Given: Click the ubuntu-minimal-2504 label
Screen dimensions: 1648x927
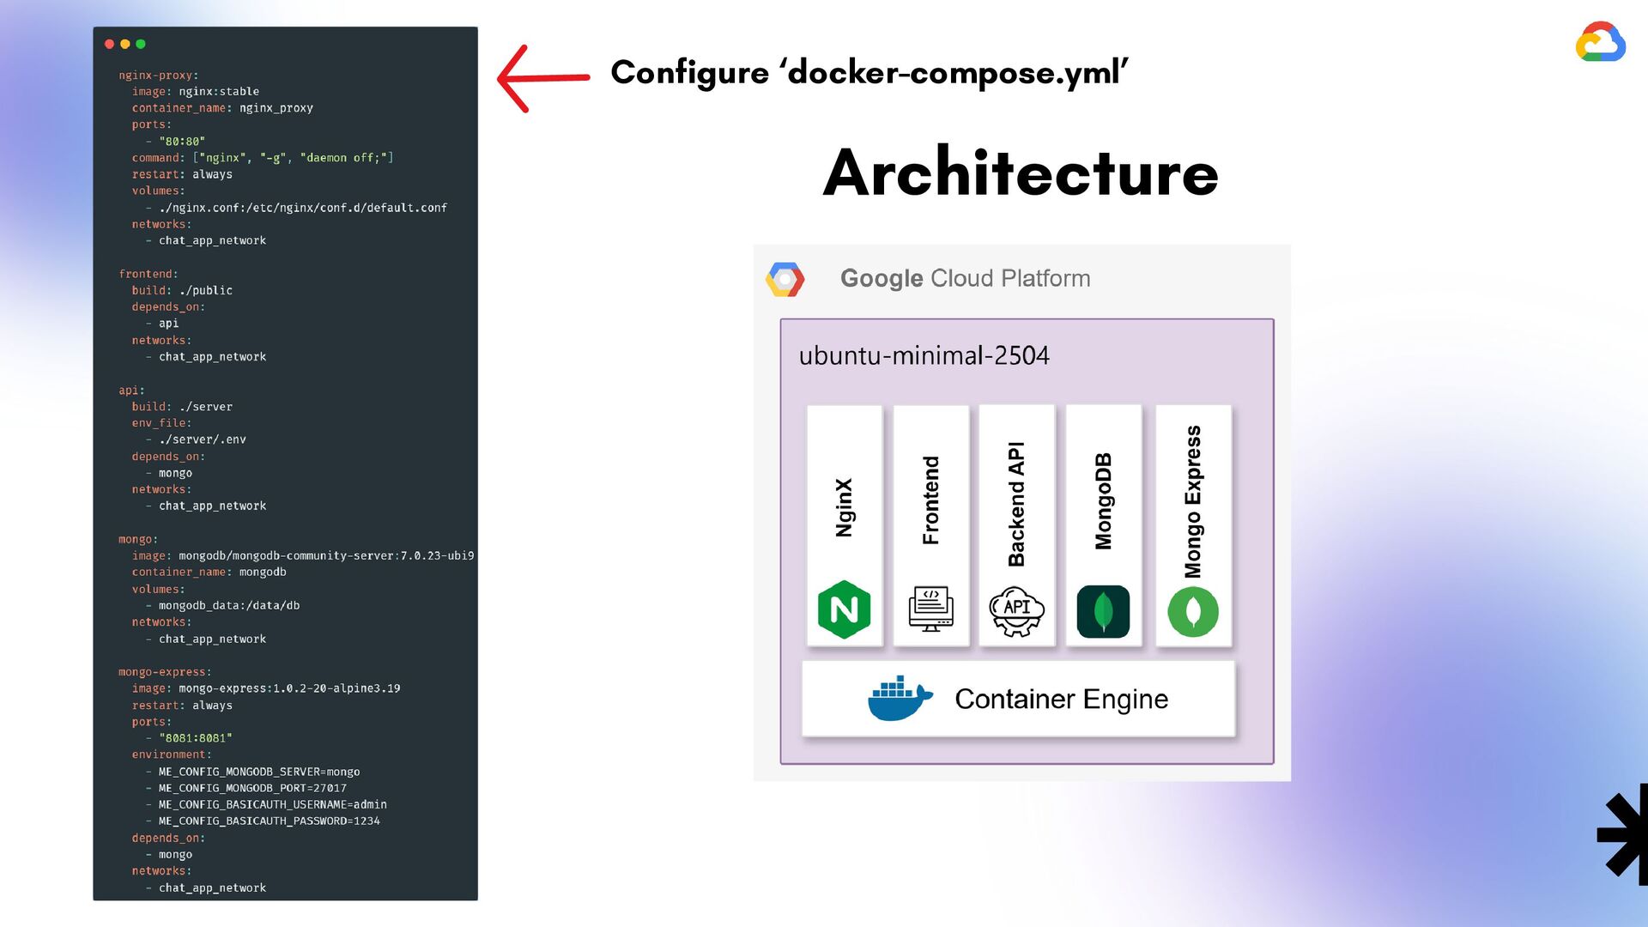Looking at the screenshot, I should (924, 355).
